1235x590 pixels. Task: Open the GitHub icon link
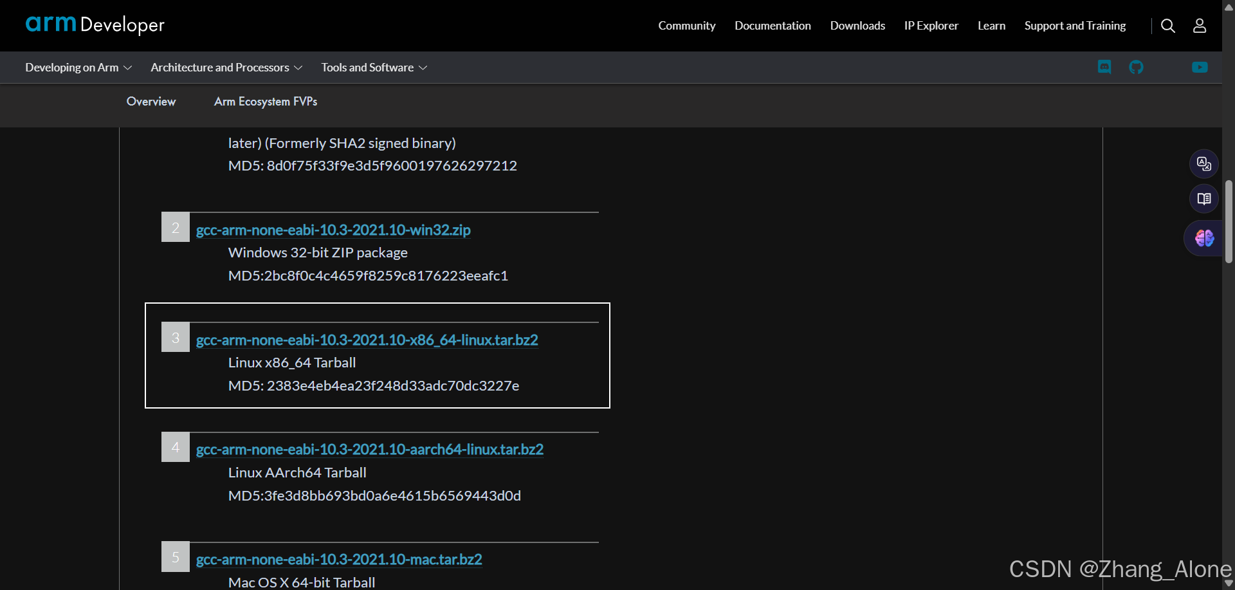pos(1136,67)
